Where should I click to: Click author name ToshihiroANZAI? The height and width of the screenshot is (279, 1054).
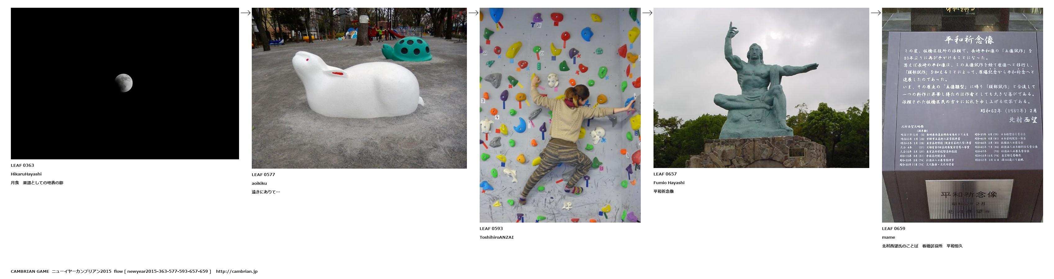point(496,237)
